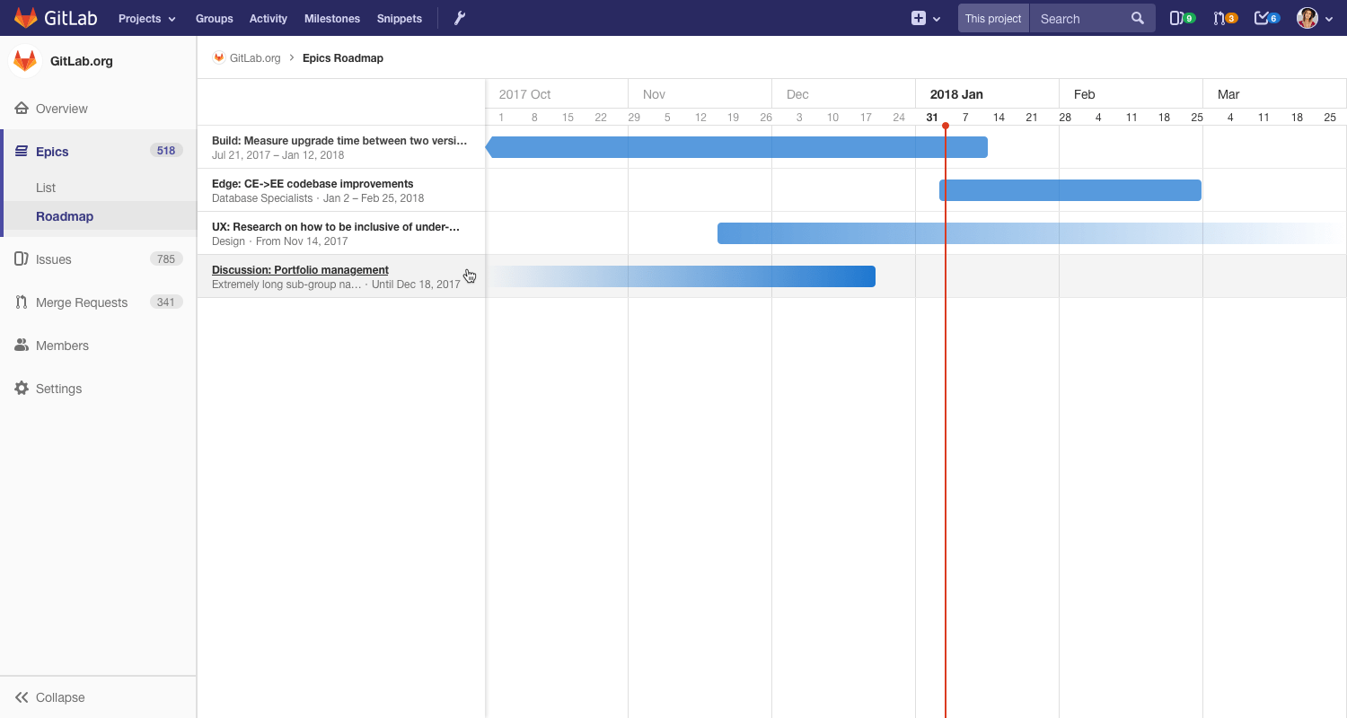The width and height of the screenshot is (1347, 718).
Task: Expand the Projects dropdown menu
Action: pos(147,18)
